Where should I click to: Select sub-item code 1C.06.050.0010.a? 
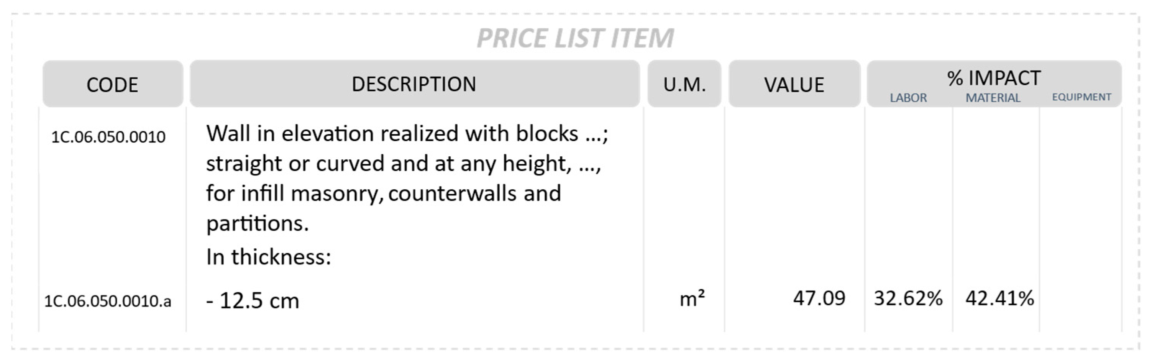pyautogui.click(x=108, y=301)
